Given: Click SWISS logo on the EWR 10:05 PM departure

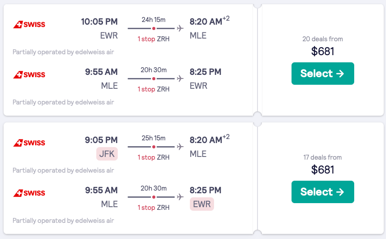Looking at the screenshot, I should [29, 25].
